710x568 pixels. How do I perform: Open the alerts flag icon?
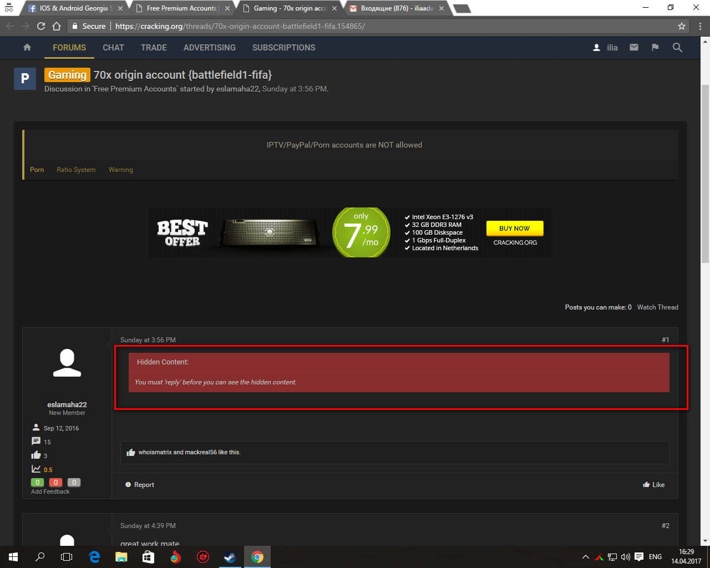pos(655,48)
